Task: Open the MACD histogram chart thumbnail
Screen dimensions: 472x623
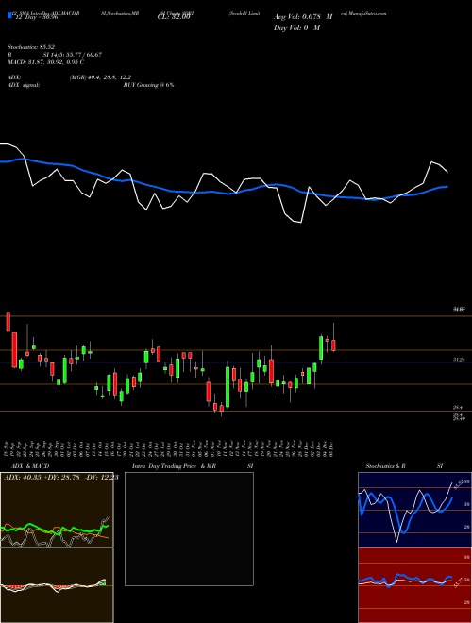Action: pos(57,585)
